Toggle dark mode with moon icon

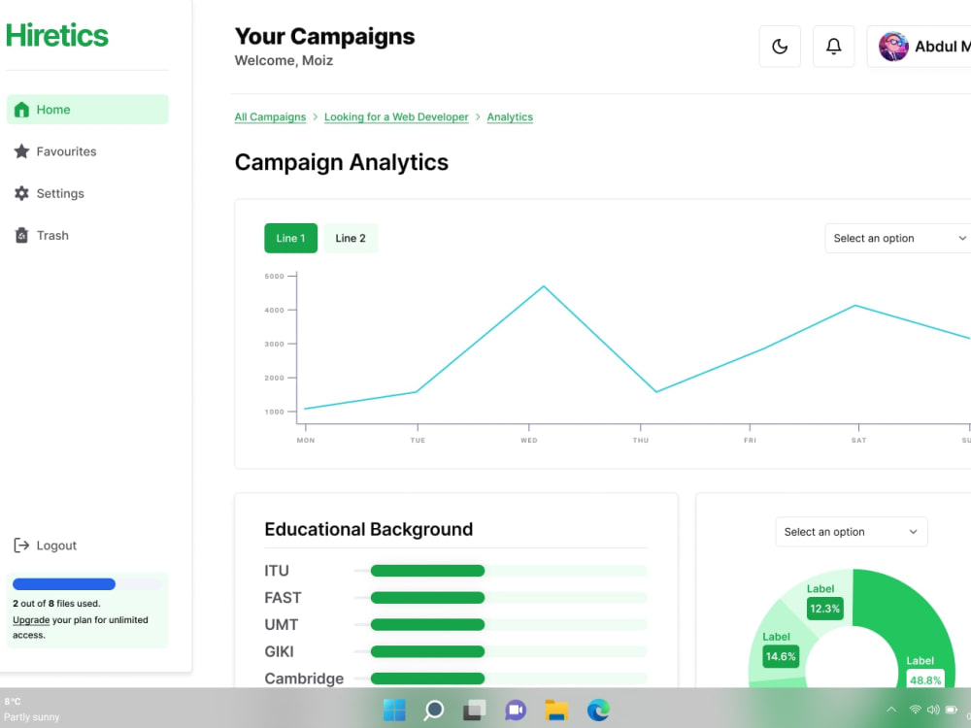coord(780,47)
